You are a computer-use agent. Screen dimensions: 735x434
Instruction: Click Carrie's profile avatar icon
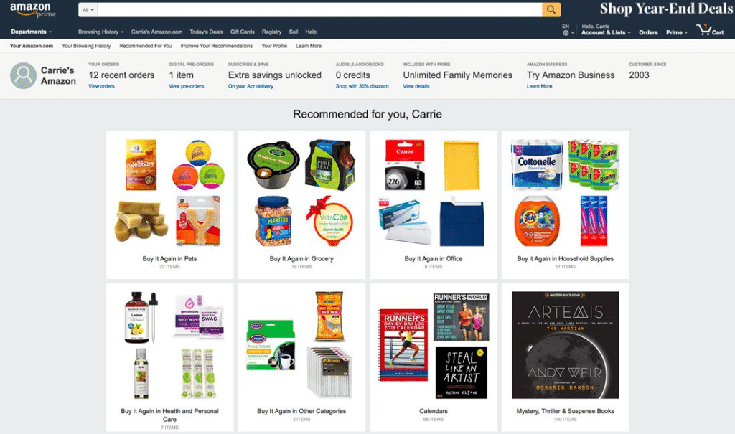pyautogui.click(x=24, y=75)
